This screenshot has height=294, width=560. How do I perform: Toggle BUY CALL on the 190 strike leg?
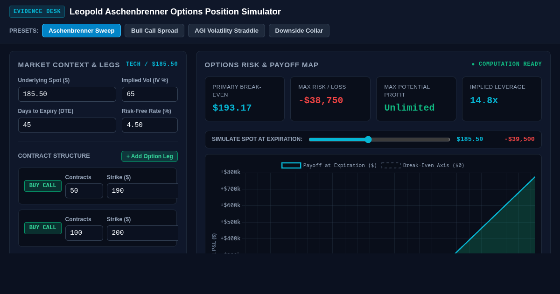43,186
